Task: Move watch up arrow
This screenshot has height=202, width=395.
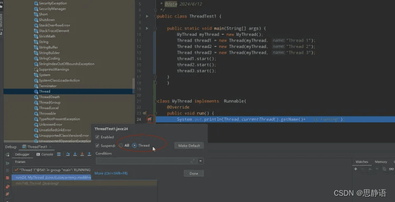Action: [x=370, y=169]
